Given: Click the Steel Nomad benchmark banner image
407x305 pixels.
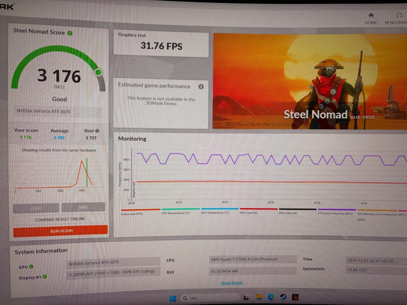Looking at the screenshot, I should pyautogui.click(x=310, y=81).
